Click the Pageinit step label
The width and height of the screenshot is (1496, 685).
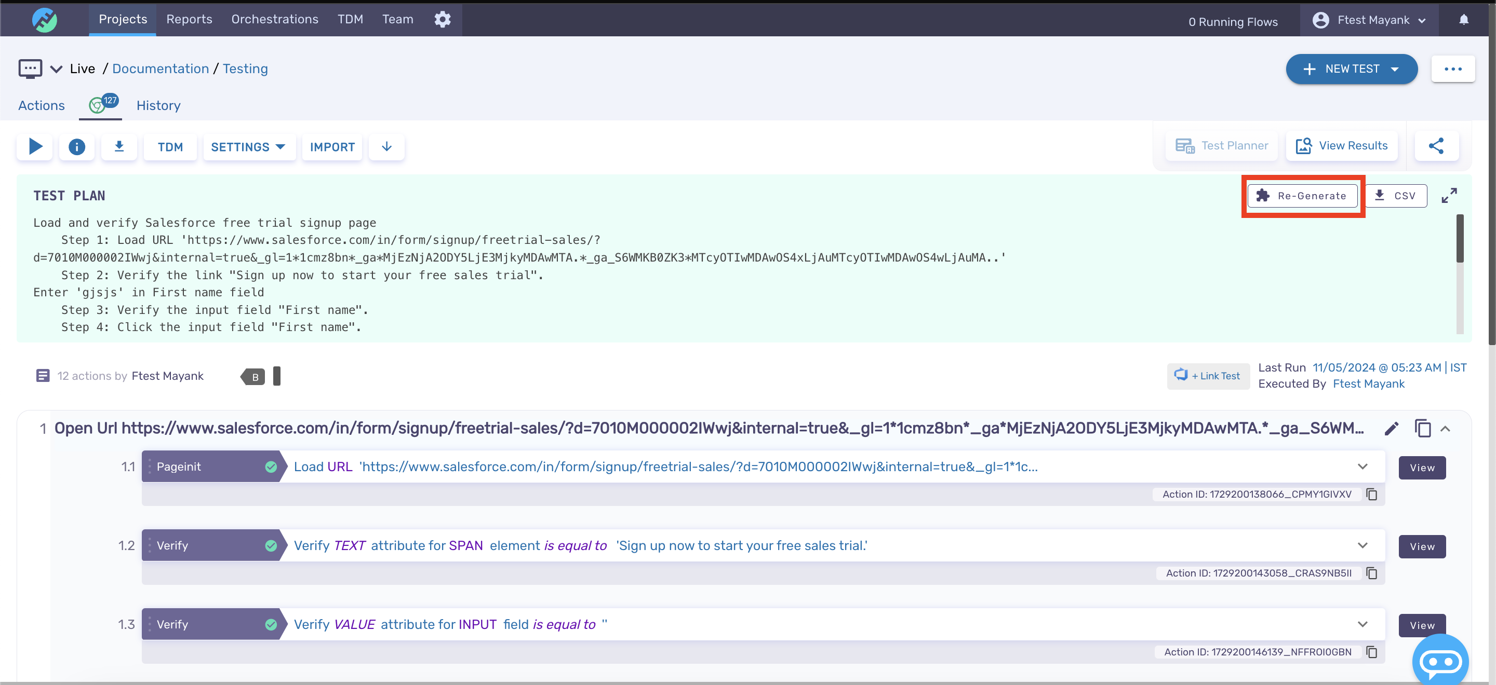[x=178, y=467]
